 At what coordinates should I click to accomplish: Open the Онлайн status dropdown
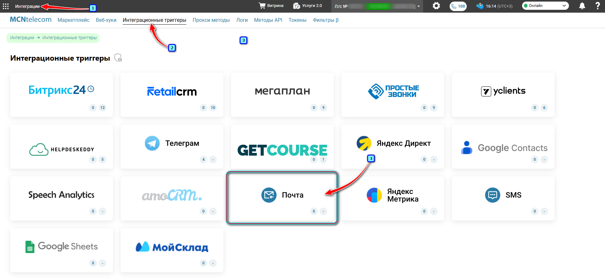[x=545, y=6]
